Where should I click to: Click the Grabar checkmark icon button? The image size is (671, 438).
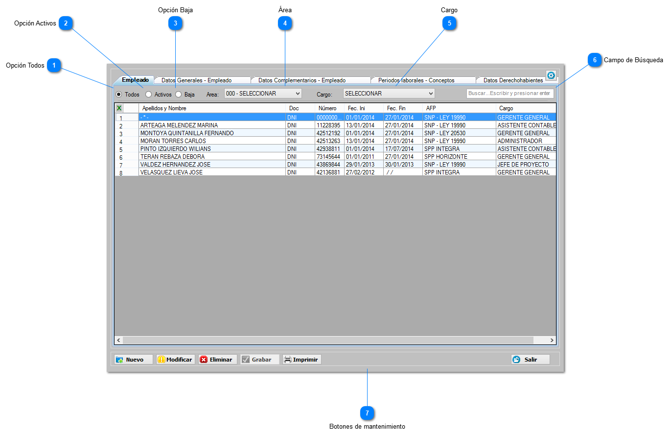(260, 360)
